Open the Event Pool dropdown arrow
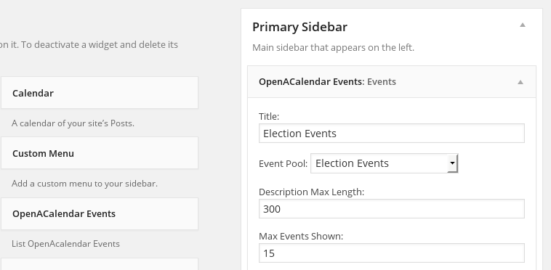The width and height of the screenshot is (551, 270). 453,163
